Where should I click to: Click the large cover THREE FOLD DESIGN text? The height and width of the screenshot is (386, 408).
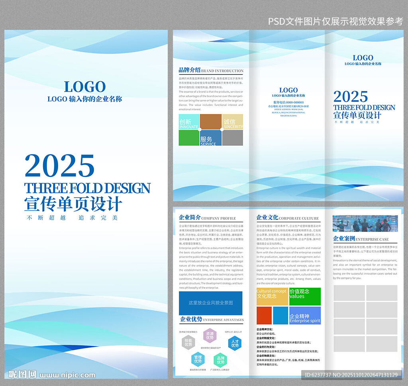[87, 188]
